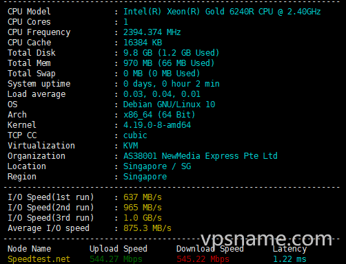
Task: Select the Total Mem 970 MB value
Action: tap(169, 63)
